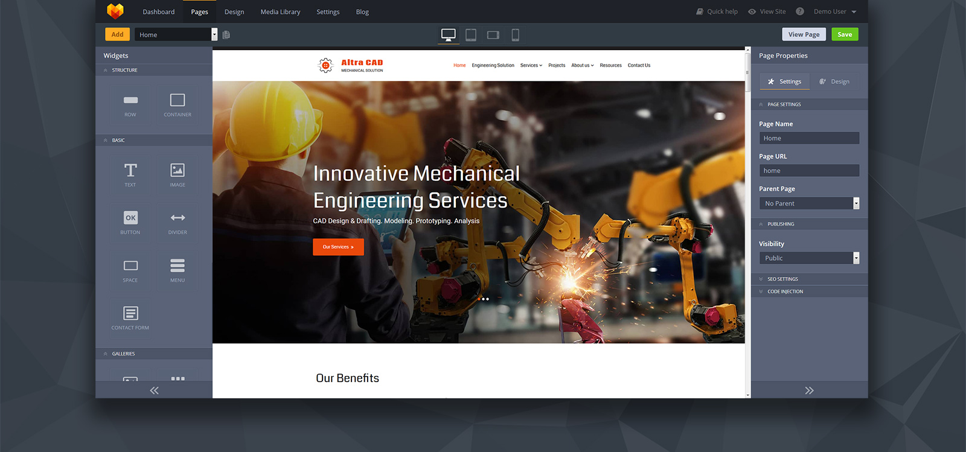Expand the SEO Settings section
This screenshot has height=452, width=966.
tap(782, 279)
